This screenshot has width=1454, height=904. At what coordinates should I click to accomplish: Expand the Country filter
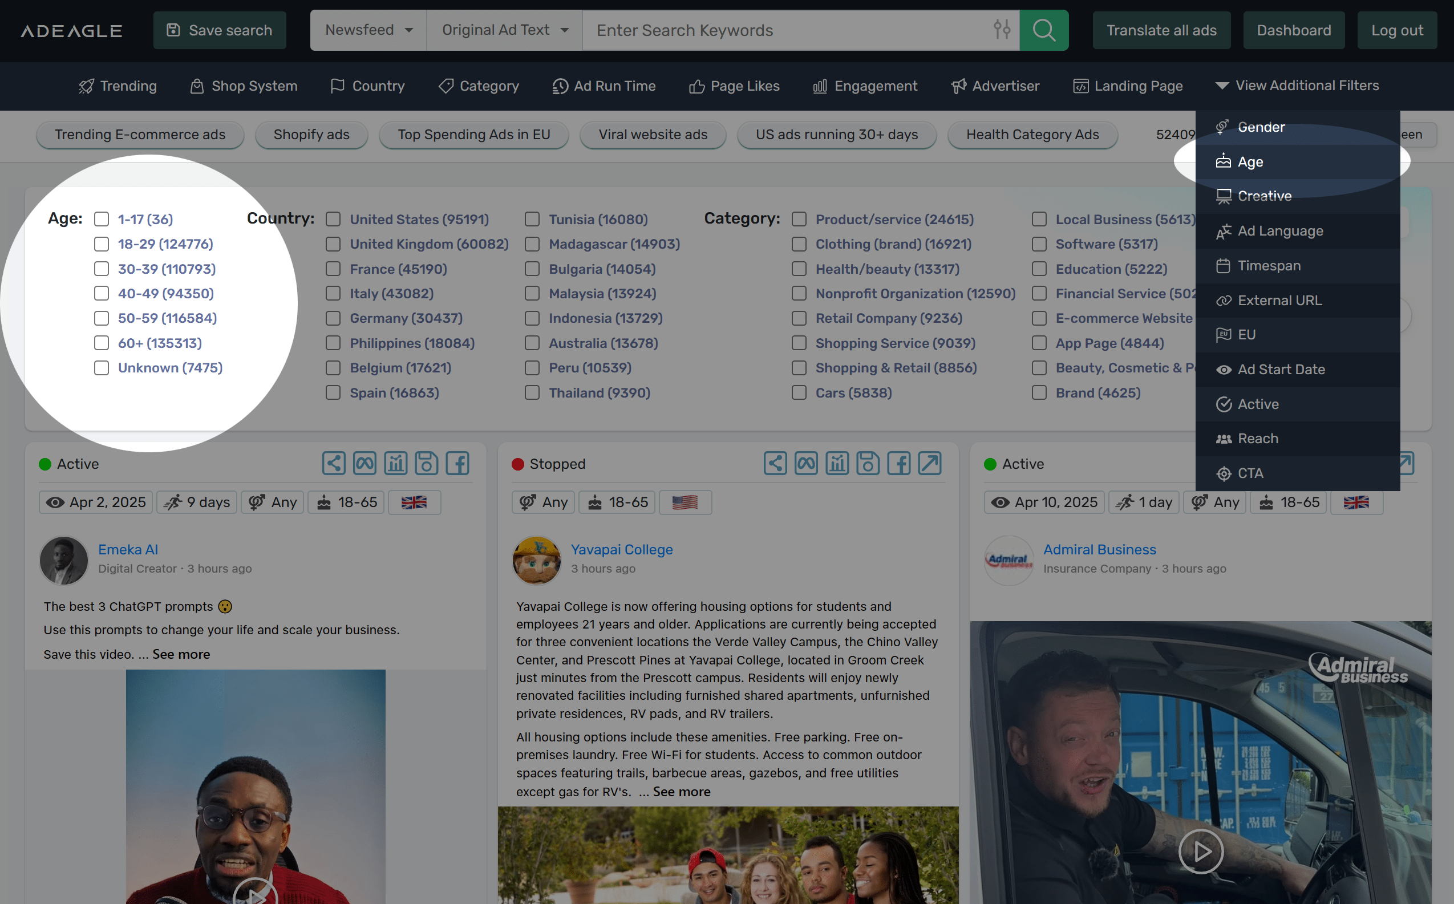368,86
